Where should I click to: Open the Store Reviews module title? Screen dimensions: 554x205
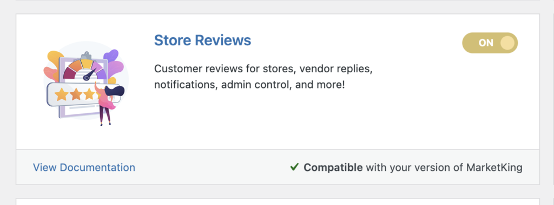pos(202,40)
